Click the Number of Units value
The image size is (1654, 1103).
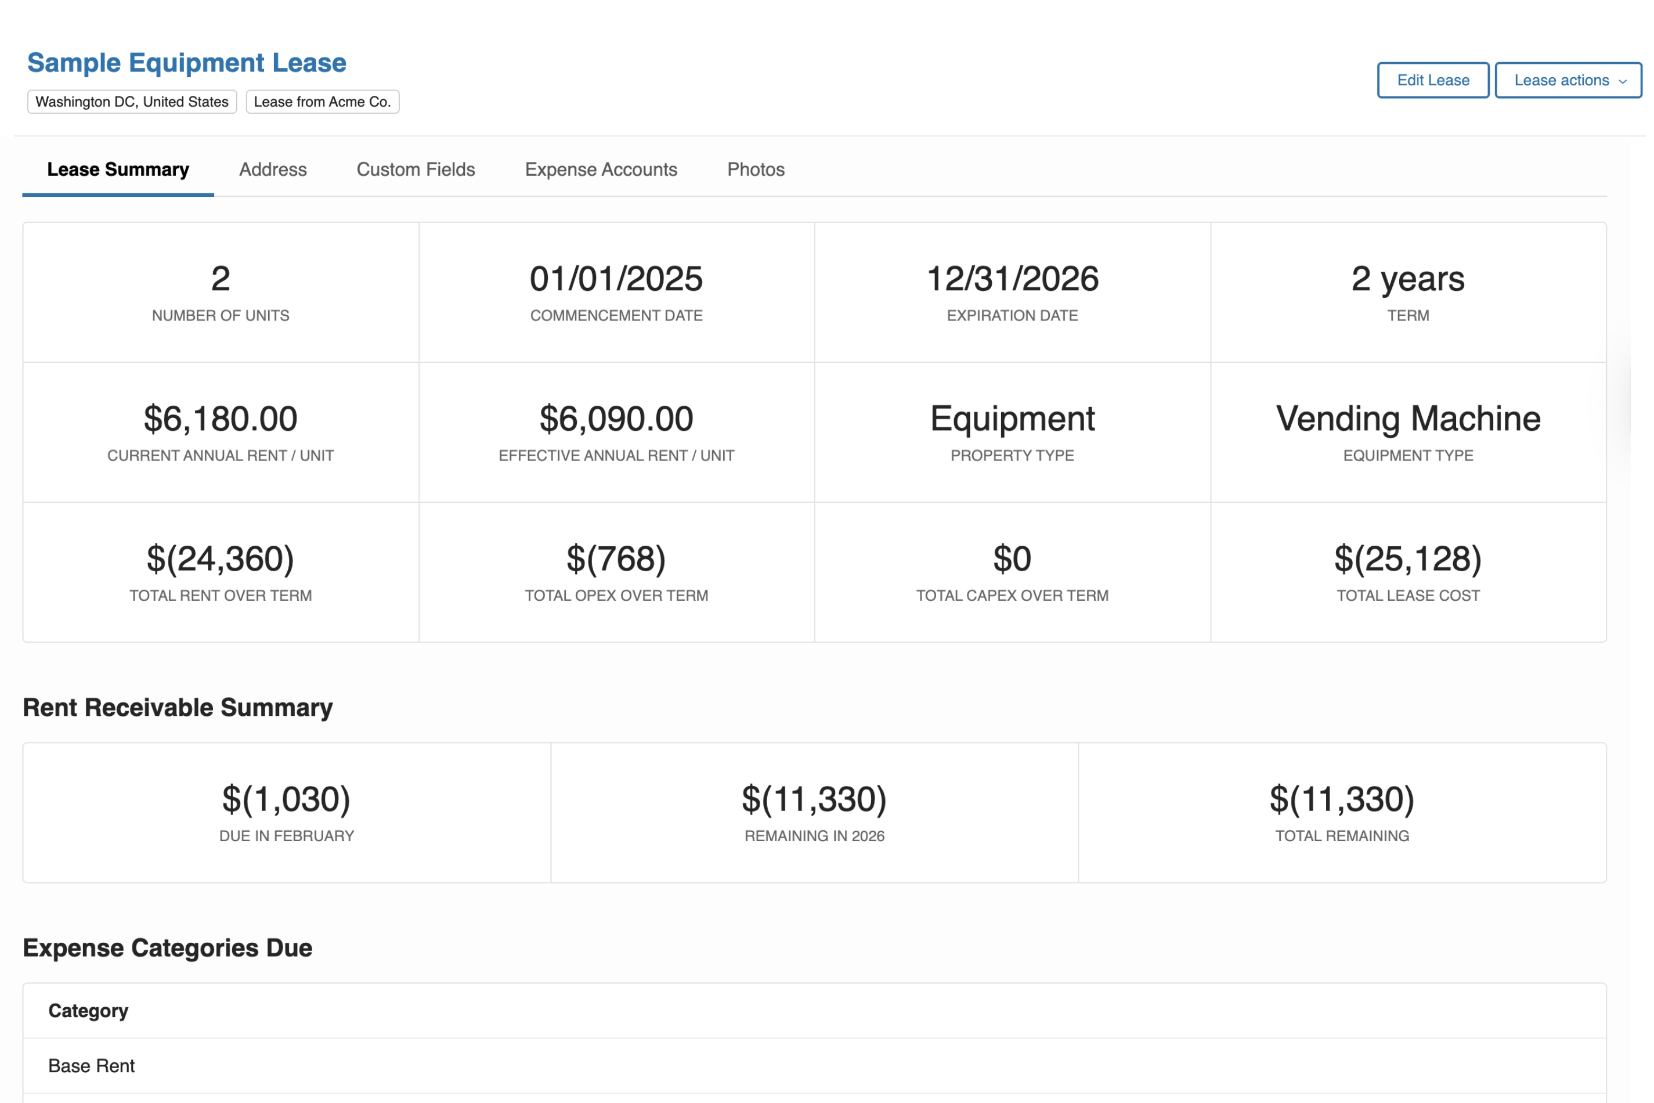coord(220,279)
